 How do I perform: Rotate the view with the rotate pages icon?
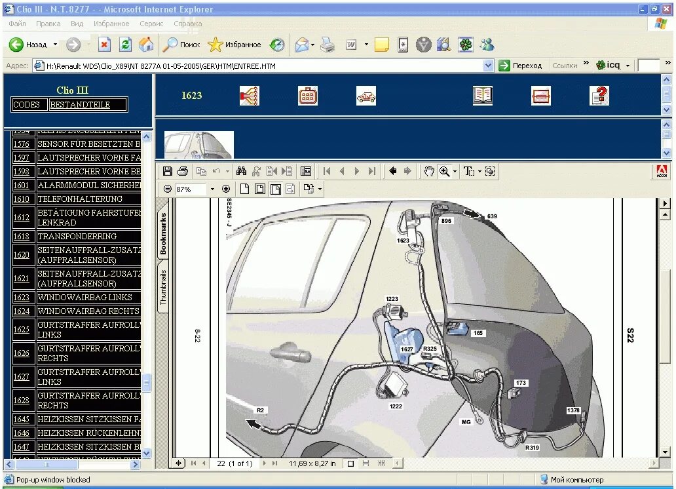(x=309, y=189)
